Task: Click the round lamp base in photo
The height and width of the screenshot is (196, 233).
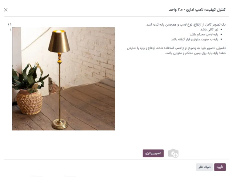Action: 60,124
